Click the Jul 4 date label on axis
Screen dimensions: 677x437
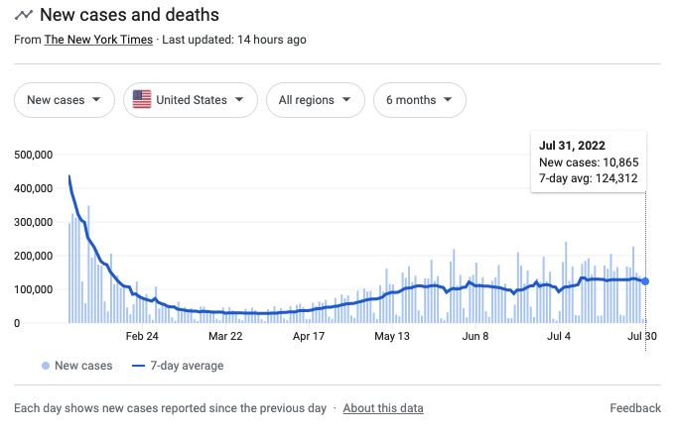(x=560, y=336)
